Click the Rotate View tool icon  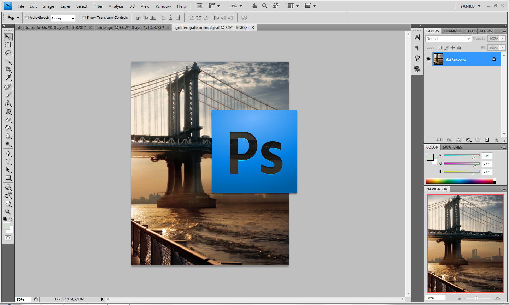pyautogui.click(x=275, y=6)
